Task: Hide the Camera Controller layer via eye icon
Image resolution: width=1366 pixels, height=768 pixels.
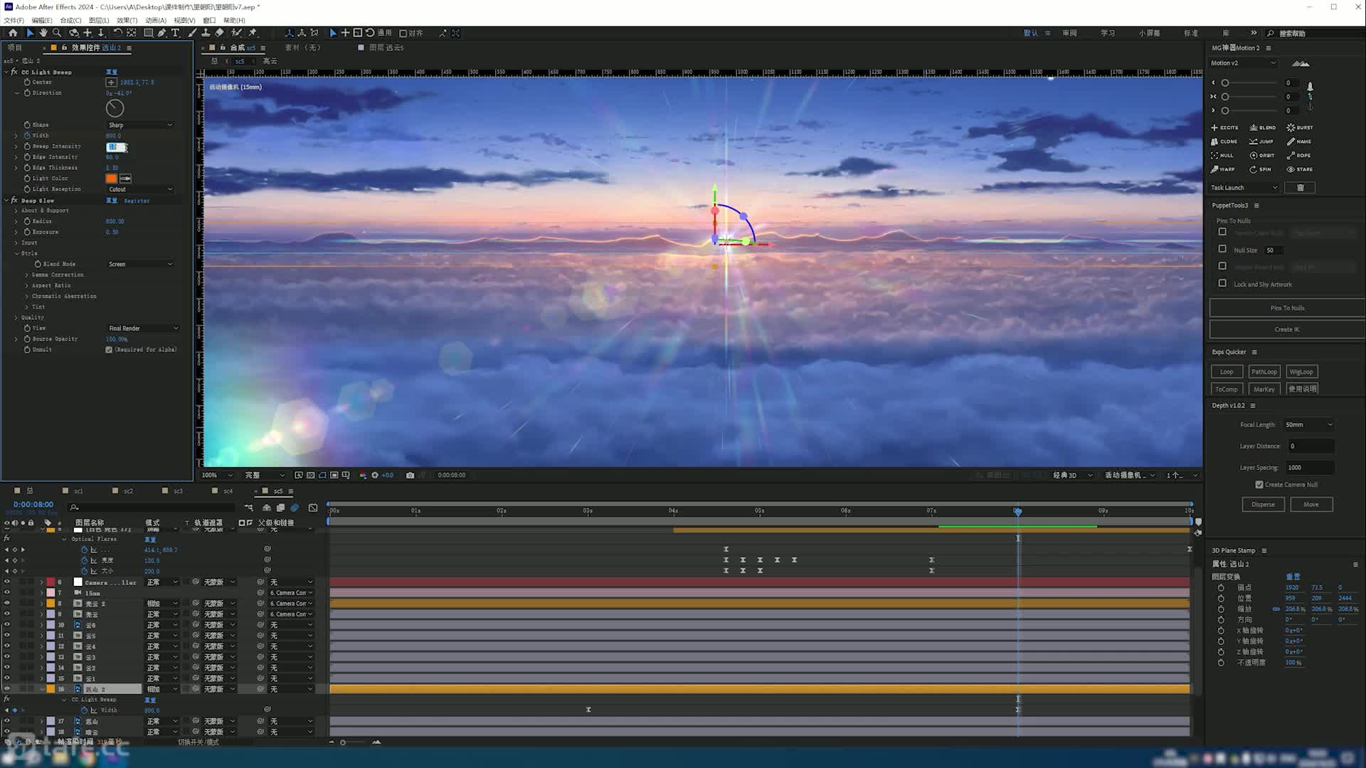Action: 7,582
